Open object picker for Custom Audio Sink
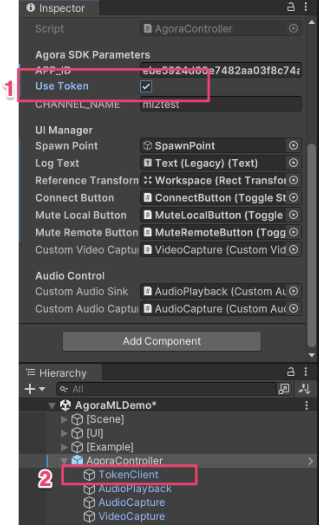The image size is (320, 525). [x=293, y=291]
